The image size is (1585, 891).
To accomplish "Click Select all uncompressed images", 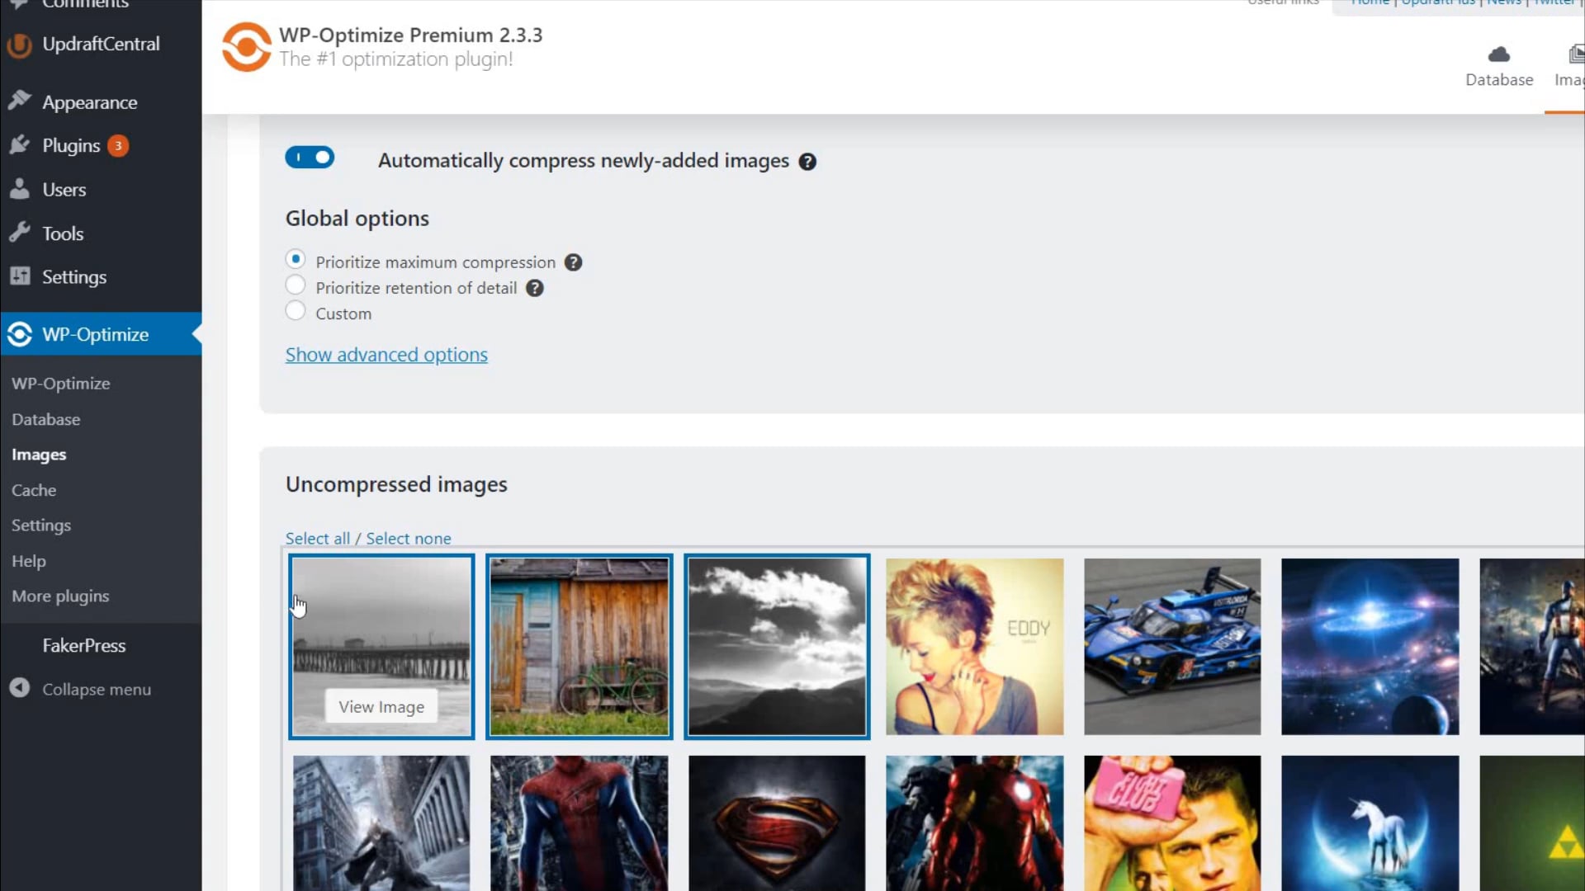I will click(x=317, y=539).
